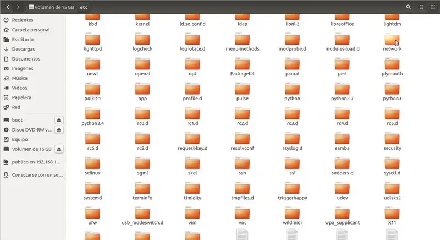Select the udev folder icon
The width and height of the screenshot is (440, 240).
pos(342,188)
